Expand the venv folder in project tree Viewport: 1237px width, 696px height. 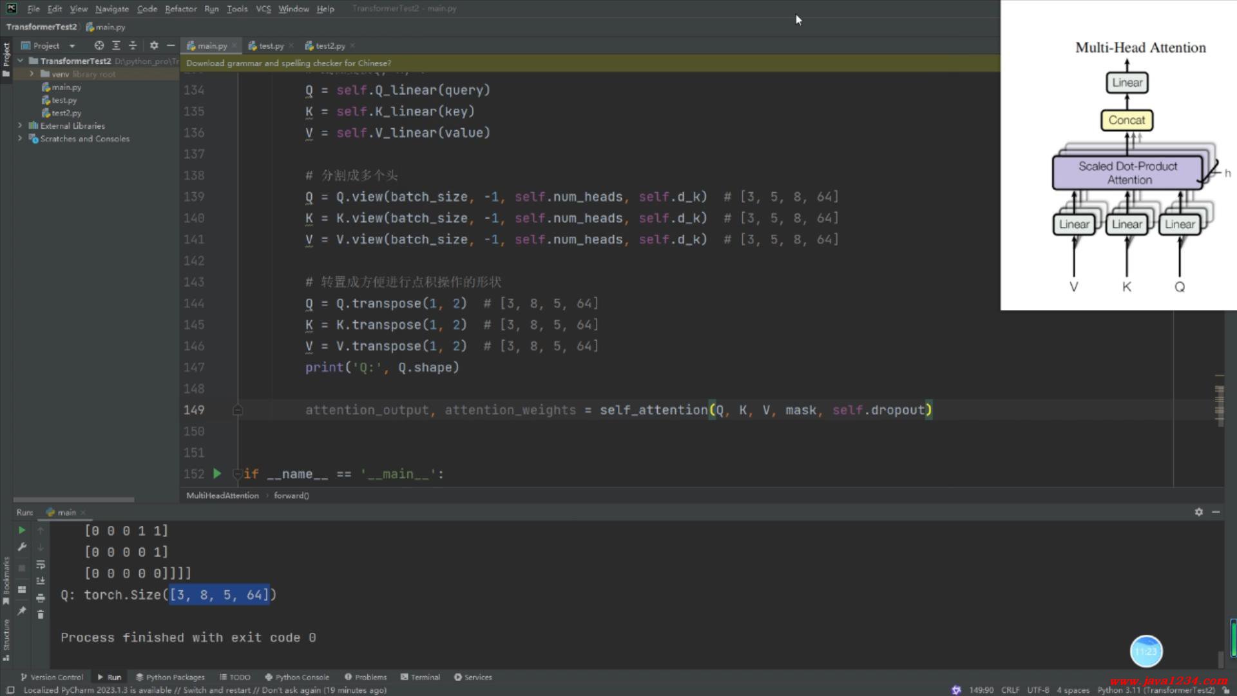tap(32, 74)
